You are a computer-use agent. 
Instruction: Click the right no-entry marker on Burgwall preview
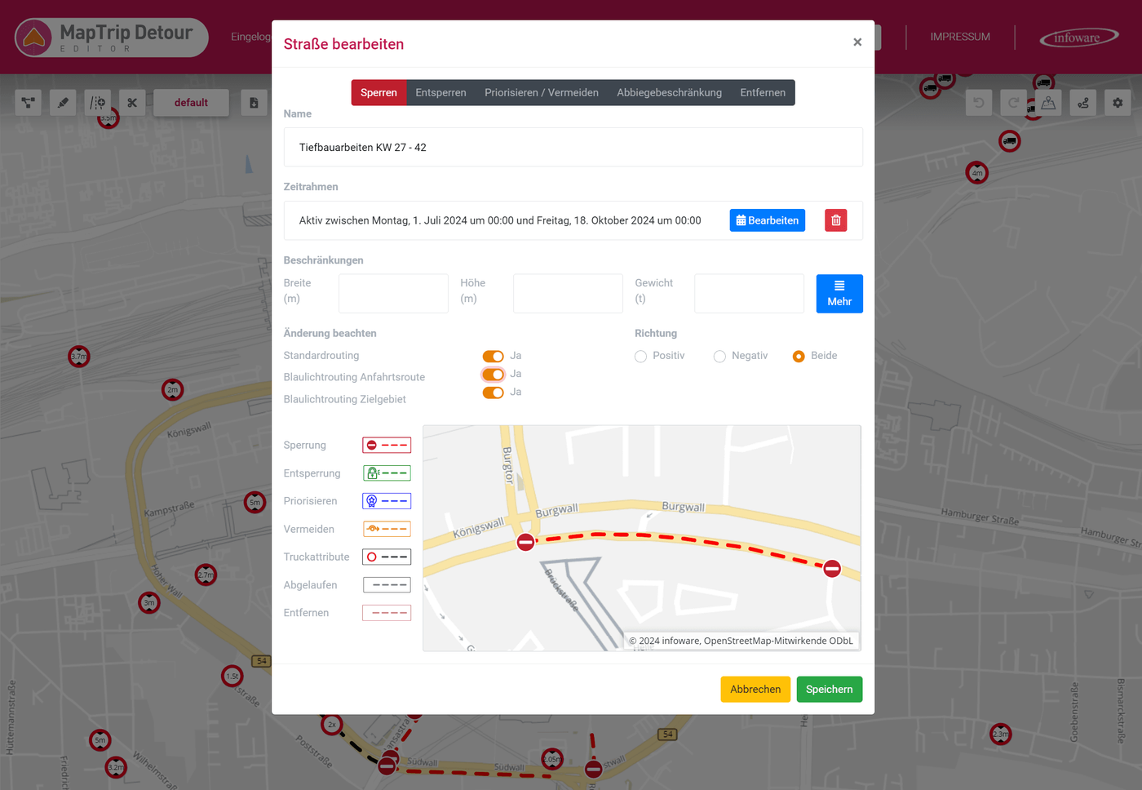coord(832,569)
